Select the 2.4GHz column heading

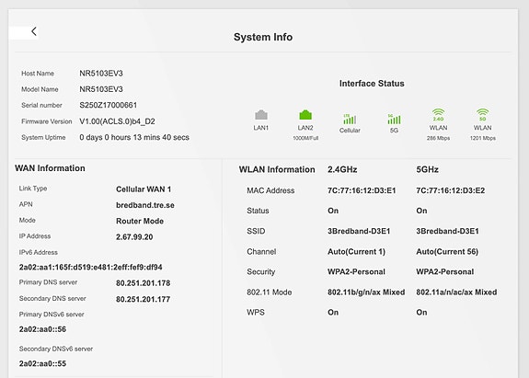(x=342, y=169)
